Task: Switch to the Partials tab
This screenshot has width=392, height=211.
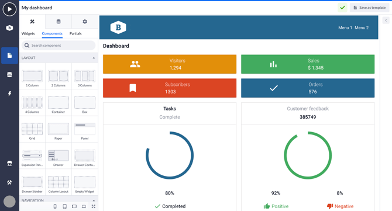Action: 75,33
